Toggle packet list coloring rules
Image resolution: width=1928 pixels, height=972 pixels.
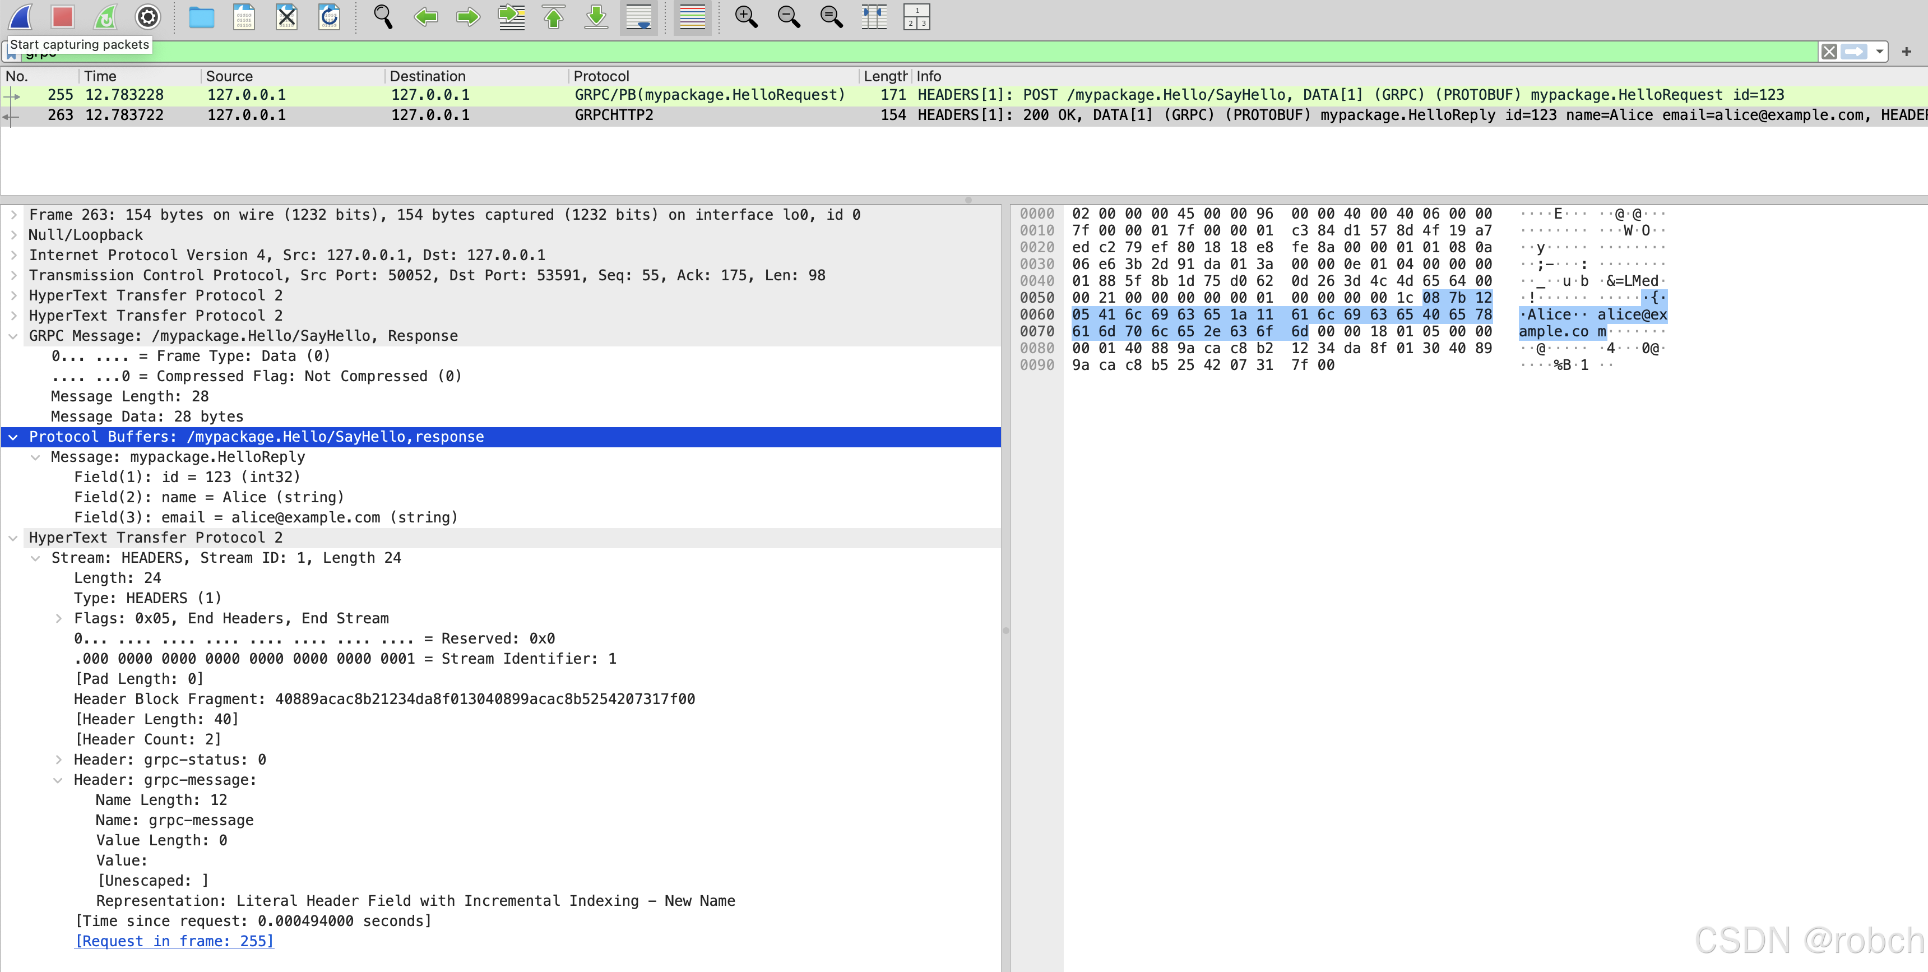[692, 16]
